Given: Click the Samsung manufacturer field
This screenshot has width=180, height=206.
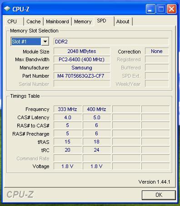Looking at the screenshot, I should 82,68.
